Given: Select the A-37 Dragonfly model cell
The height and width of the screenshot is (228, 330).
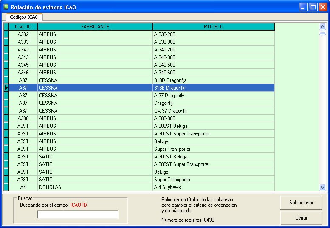Looking at the screenshot, I should tap(214, 96).
